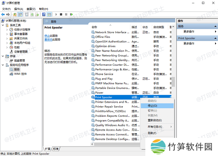Click the Up One Level folder icon

click(15, 15)
